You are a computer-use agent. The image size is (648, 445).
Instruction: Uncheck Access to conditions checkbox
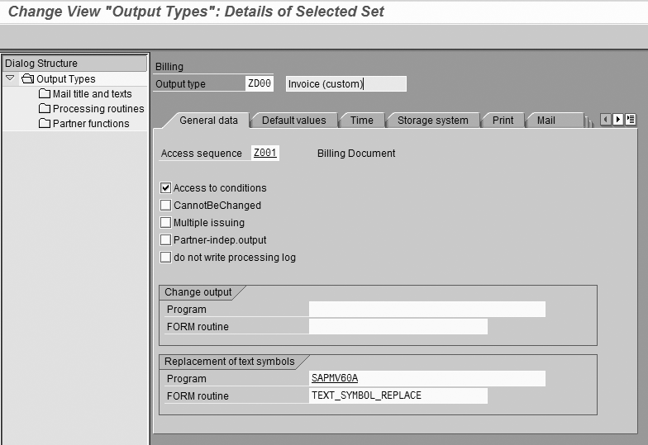click(166, 188)
